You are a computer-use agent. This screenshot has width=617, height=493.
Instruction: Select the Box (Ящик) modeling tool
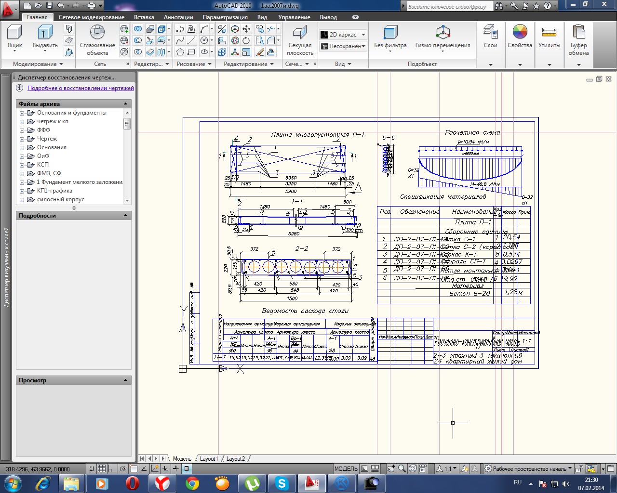(x=14, y=34)
